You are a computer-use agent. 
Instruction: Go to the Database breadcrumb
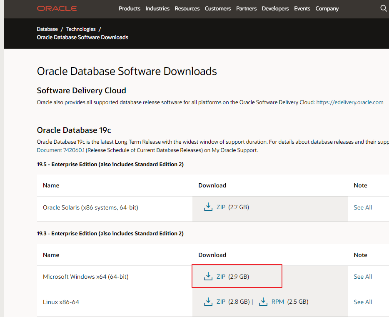(47, 29)
